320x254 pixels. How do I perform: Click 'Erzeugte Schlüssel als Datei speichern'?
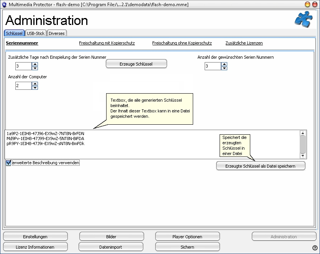pos(261,165)
